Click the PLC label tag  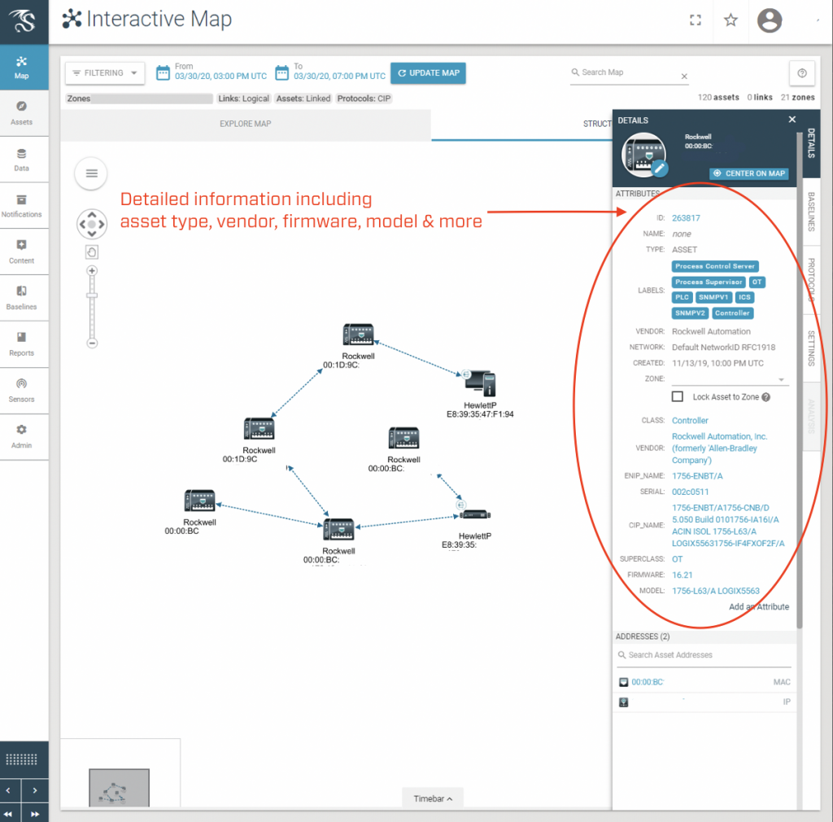click(x=683, y=298)
